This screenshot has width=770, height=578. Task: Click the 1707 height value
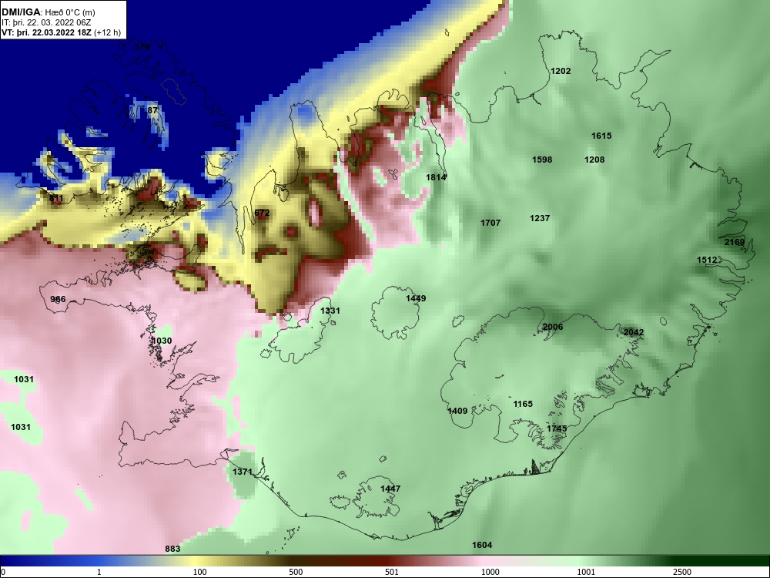[490, 223]
